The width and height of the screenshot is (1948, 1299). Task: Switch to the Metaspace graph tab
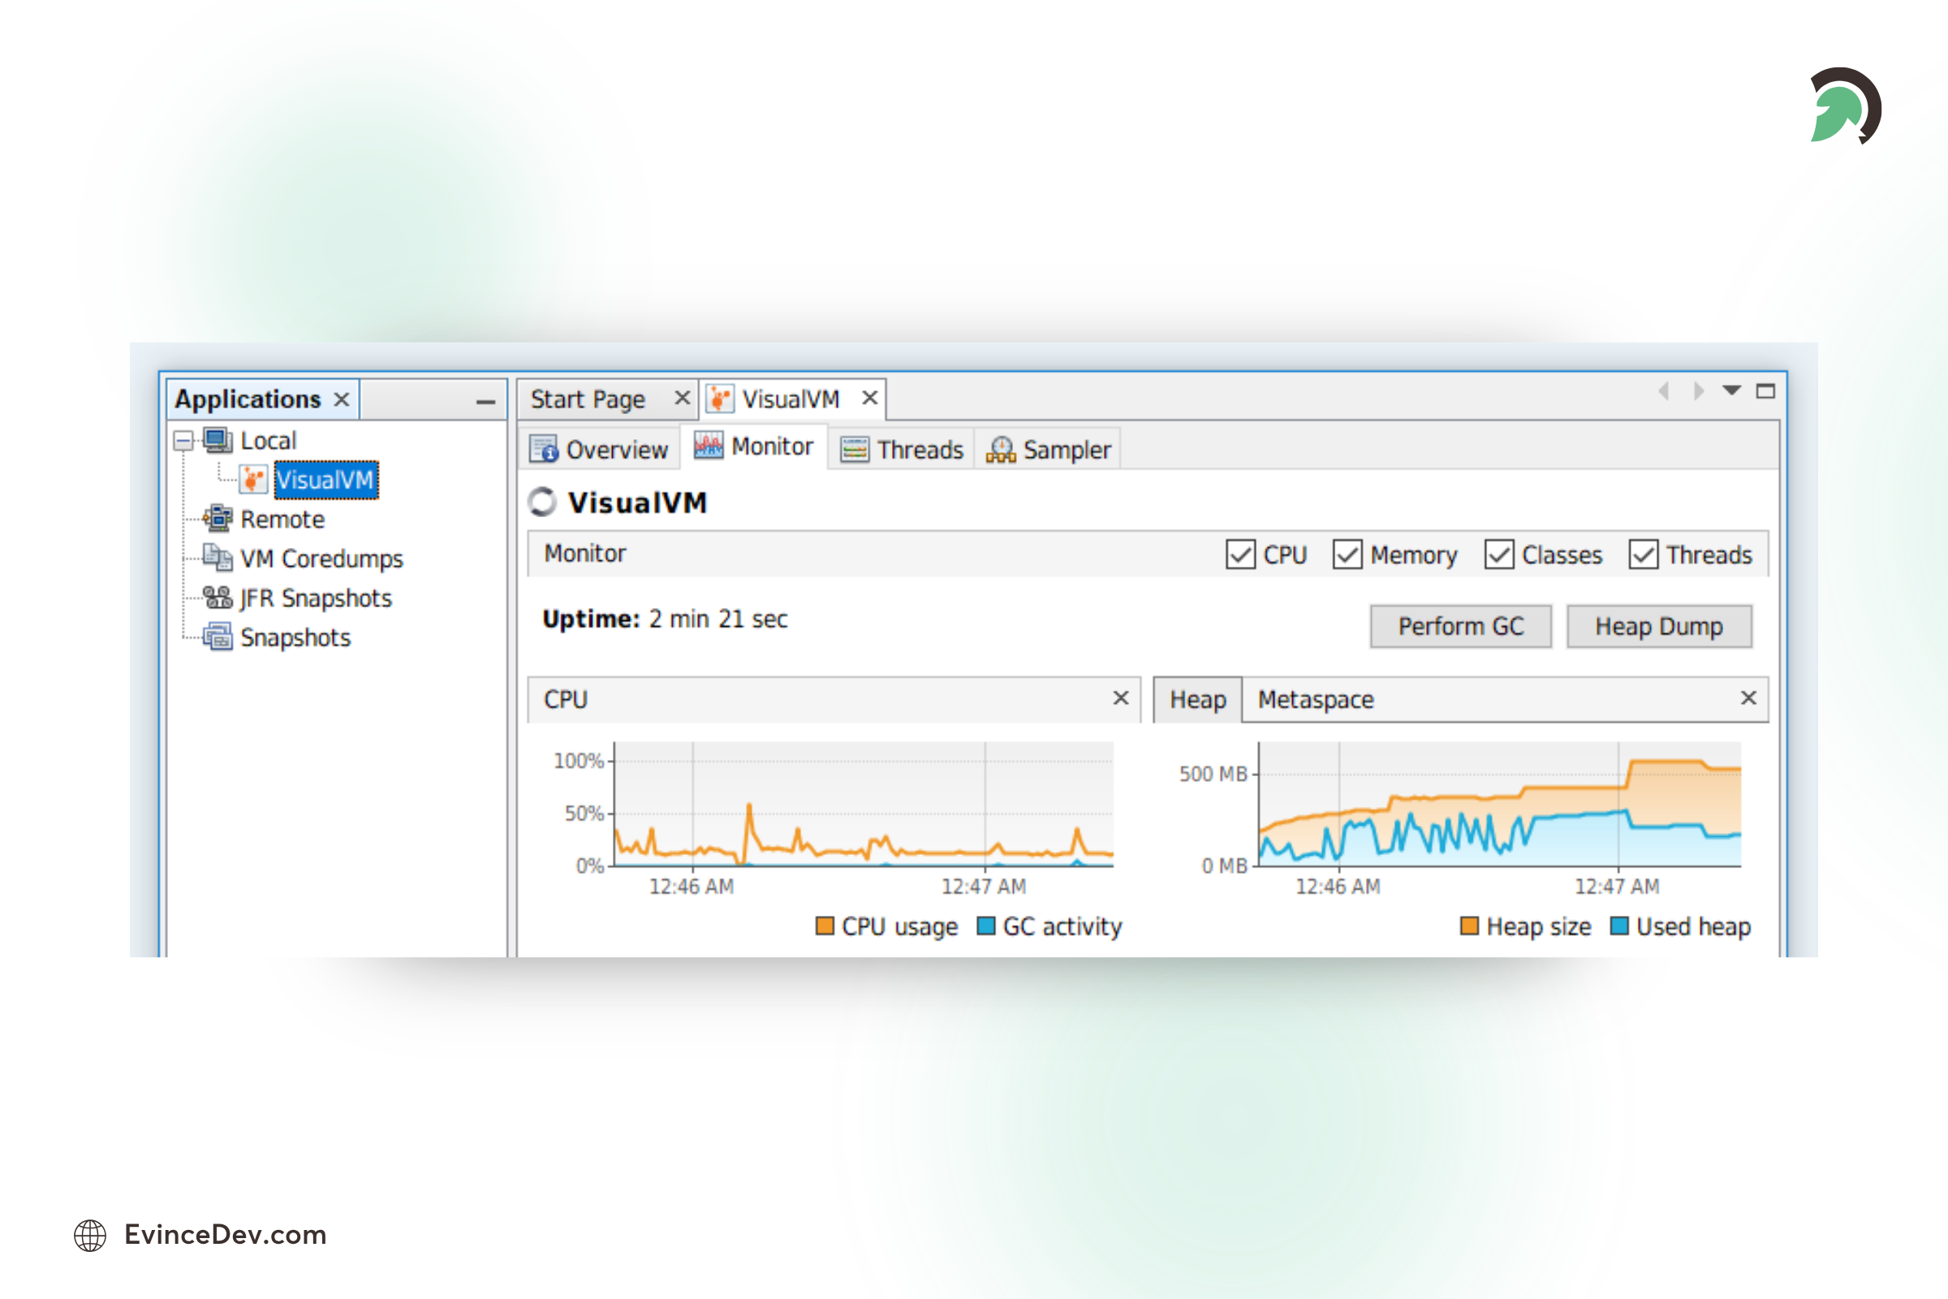pos(1316,700)
